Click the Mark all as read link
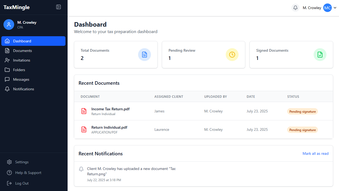The height and width of the screenshot is (191, 339). 315,153
